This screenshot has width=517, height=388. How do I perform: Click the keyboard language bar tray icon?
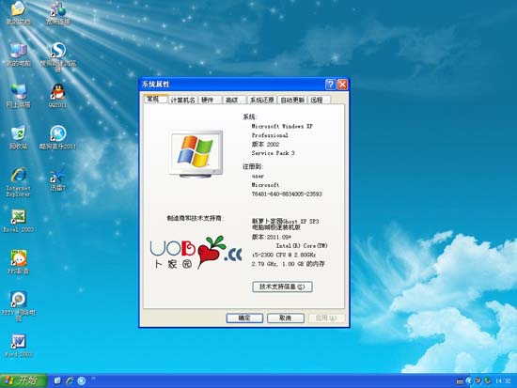click(460, 381)
